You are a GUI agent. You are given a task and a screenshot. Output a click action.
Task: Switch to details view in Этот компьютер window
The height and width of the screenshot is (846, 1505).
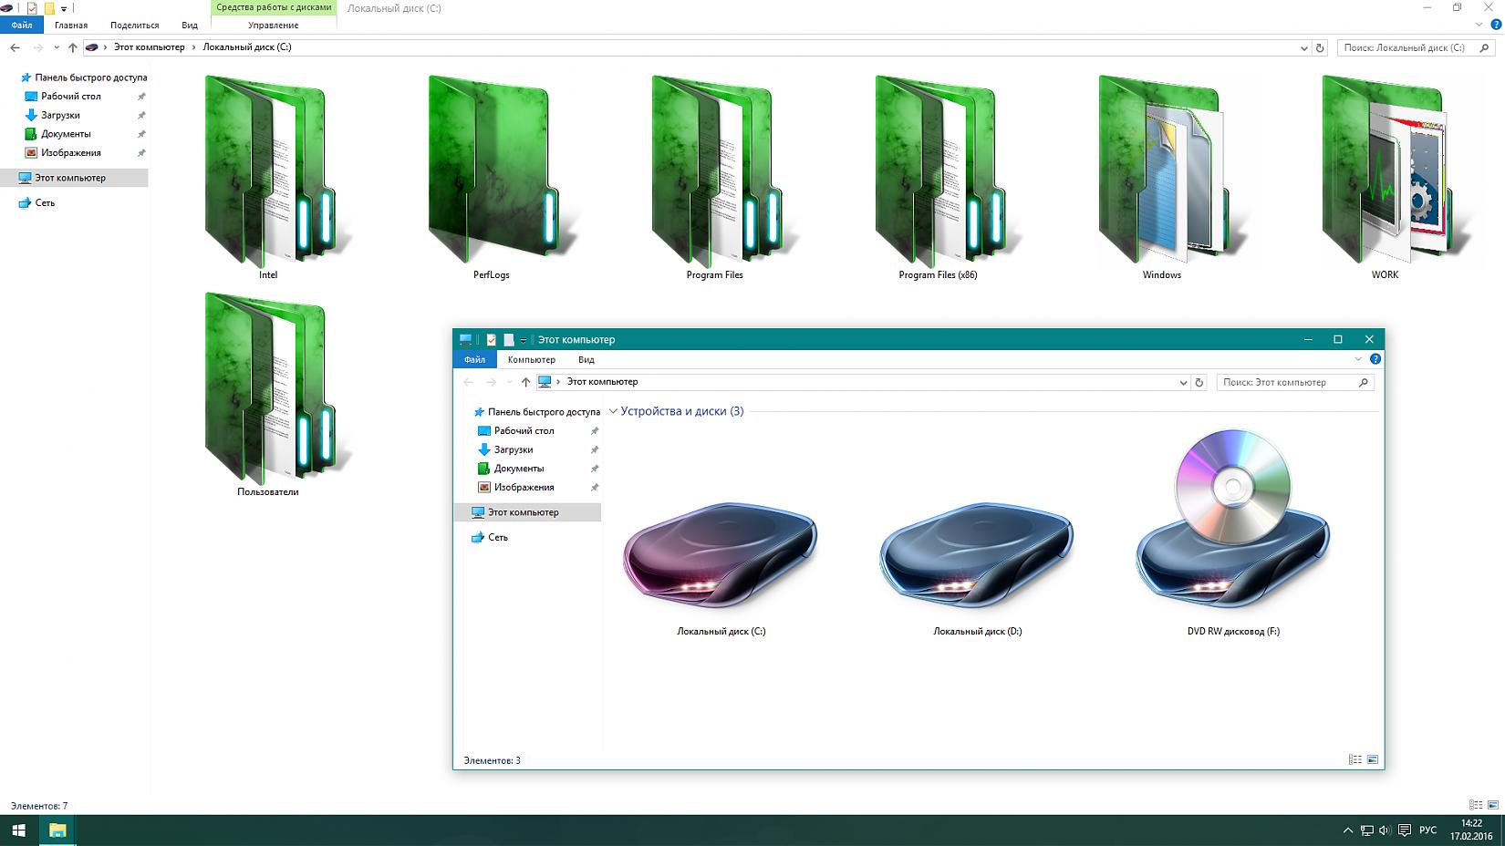click(x=1355, y=759)
